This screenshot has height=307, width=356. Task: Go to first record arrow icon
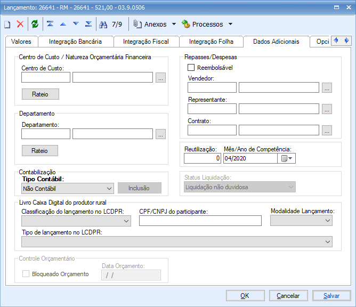(x=50, y=23)
